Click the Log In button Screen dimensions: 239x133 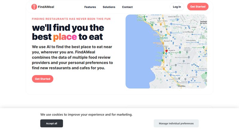pyautogui.click(x=177, y=7)
